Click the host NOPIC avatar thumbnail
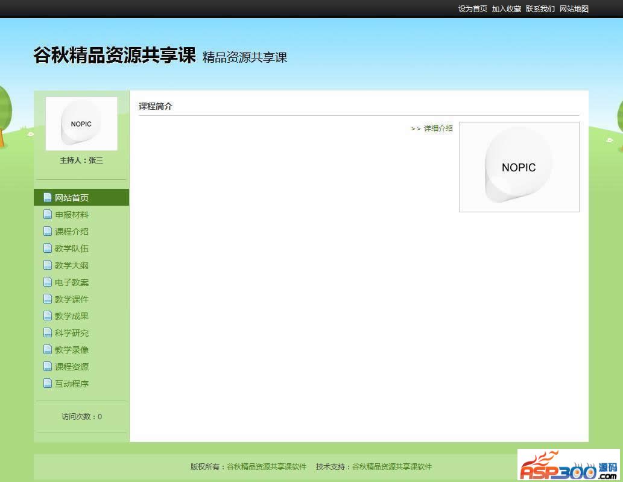Image resolution: width=623 pixels, height=482 pixels. [x=81, y=124]
